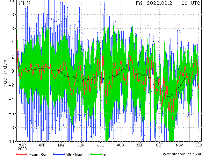Open the weatheronline.co.uk credit
The height and width of the screenshot is (156, 202).
[182, 154]
